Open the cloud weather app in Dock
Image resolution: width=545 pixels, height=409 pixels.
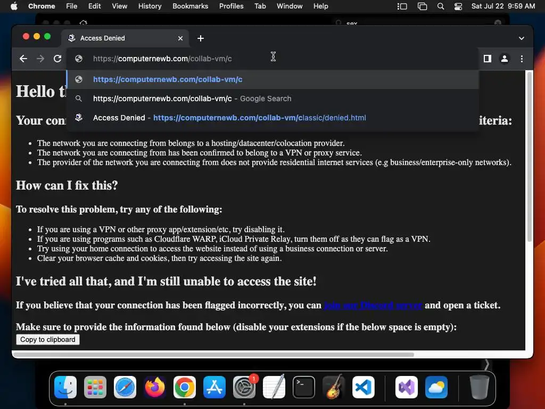[x=436, y=387]
